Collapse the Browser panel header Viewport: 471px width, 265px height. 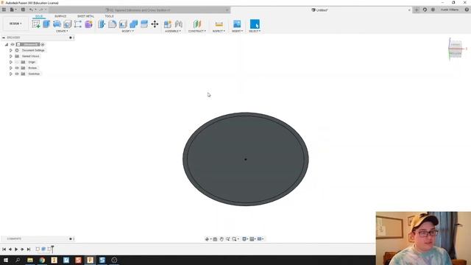tap(4, 38)
